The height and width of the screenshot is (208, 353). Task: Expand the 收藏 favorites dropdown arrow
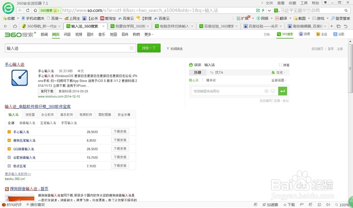(18, 19)
